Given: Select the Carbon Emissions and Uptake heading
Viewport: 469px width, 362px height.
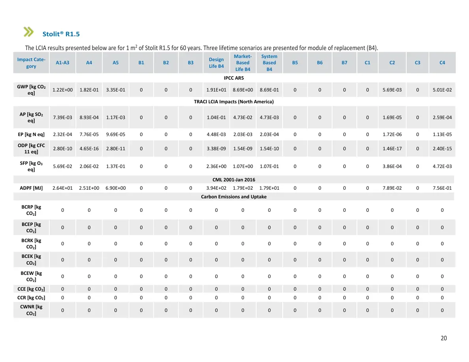Looking at the screenshot, I should pyautogui.click(x=234, y=196).
